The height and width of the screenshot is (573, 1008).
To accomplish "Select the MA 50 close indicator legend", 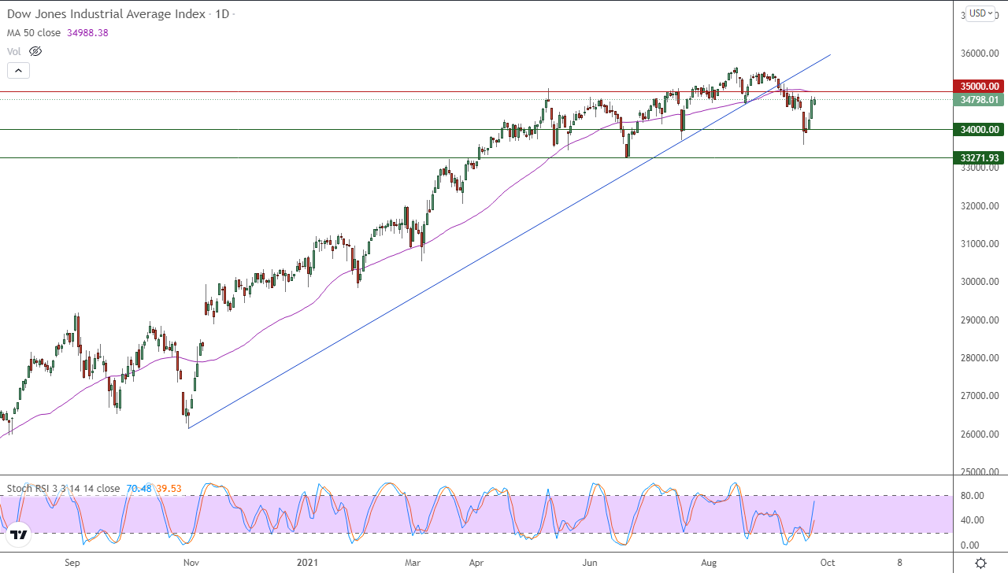I will pyautogui.click(x=35, y=33).
